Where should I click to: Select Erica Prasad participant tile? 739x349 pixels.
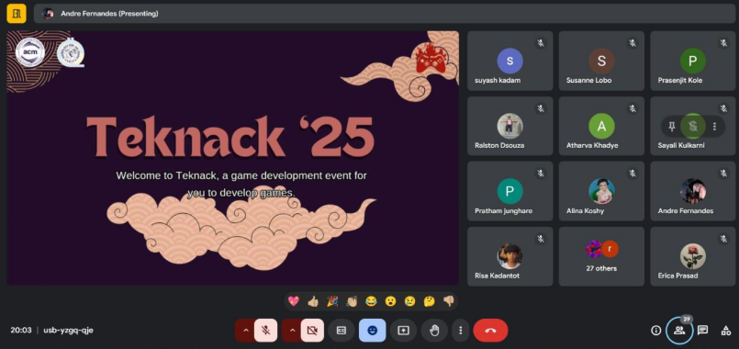(693, 256)
